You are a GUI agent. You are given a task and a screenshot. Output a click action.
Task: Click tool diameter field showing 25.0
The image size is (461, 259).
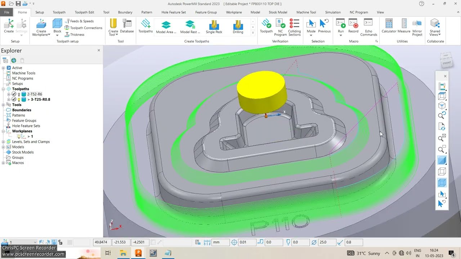pyautogui.click(x=327, y=242)
